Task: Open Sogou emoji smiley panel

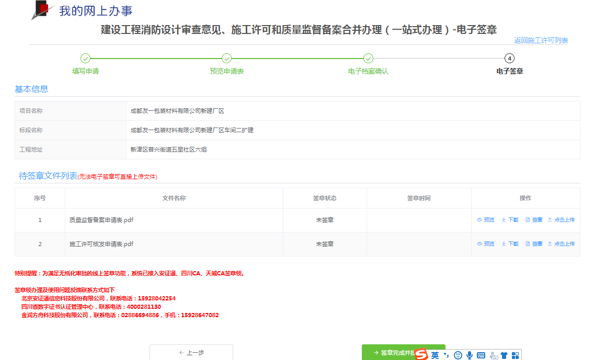Action: pyautogui.click(x=458, y=355)
